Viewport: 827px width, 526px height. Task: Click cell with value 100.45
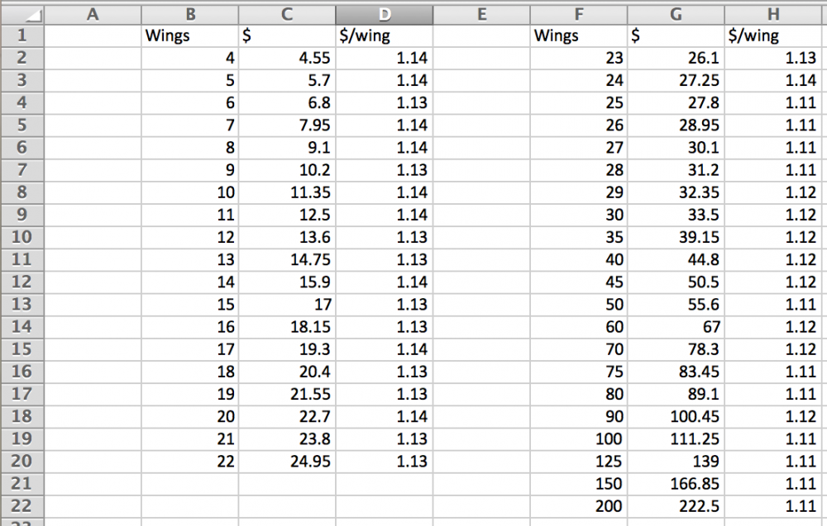tap(676, 417)
